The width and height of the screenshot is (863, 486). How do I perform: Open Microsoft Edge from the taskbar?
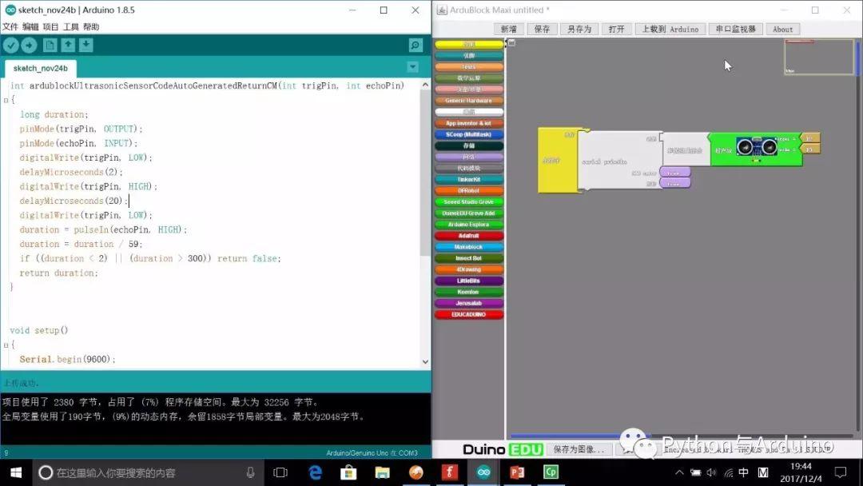point(316,472)
